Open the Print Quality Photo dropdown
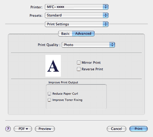 tap(88, 45)
